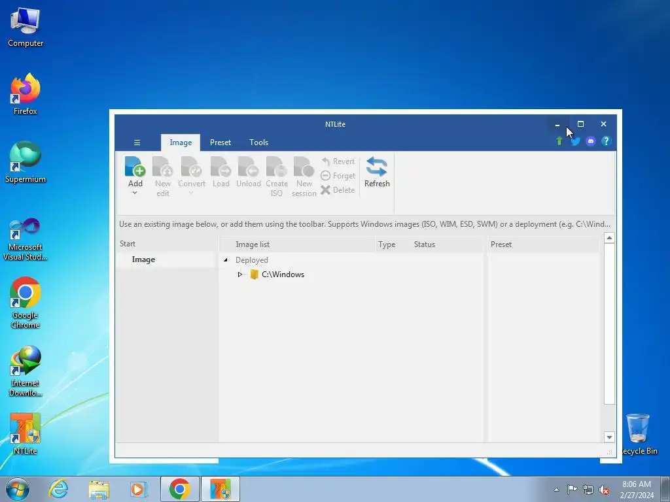Screen dimensions: 670x502
Task: Select the Recycle Bin desktop icon
Action: (638, 434)
